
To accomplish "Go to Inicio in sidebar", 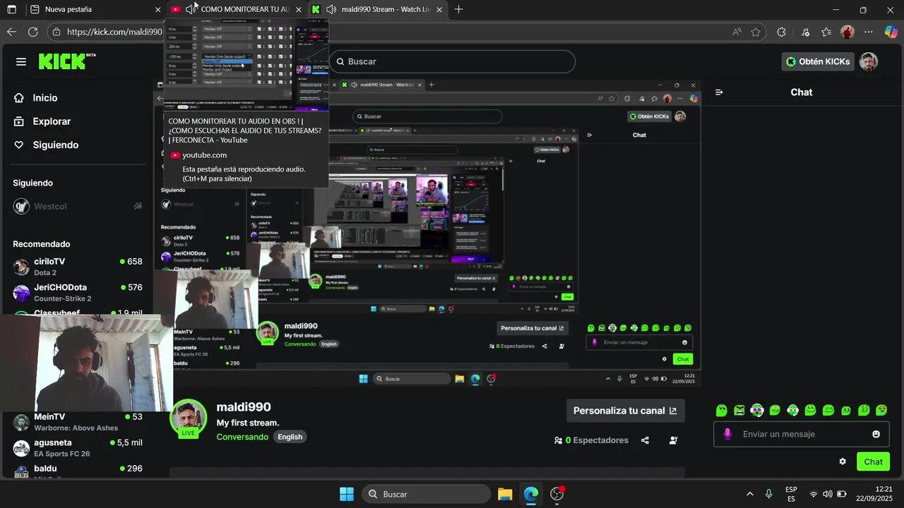I will (45, 97).
